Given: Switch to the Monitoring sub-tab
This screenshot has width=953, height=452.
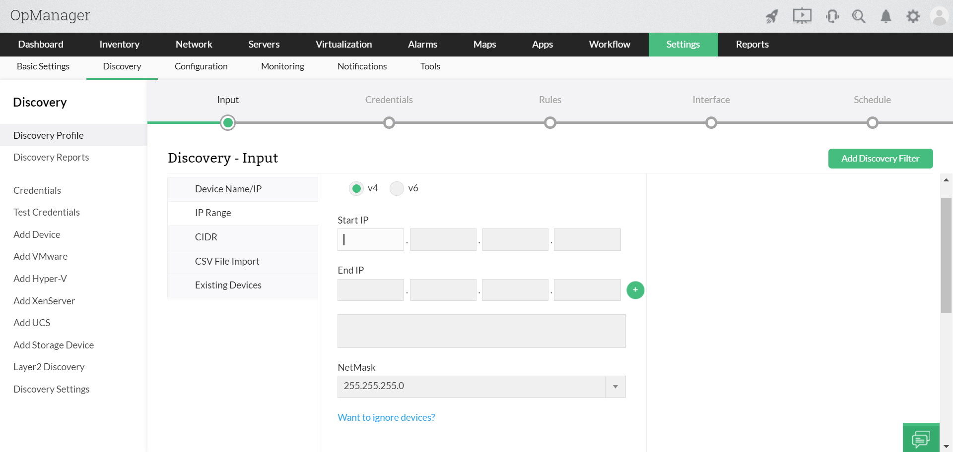Looking at the screenshot, I should pos(282,66).
